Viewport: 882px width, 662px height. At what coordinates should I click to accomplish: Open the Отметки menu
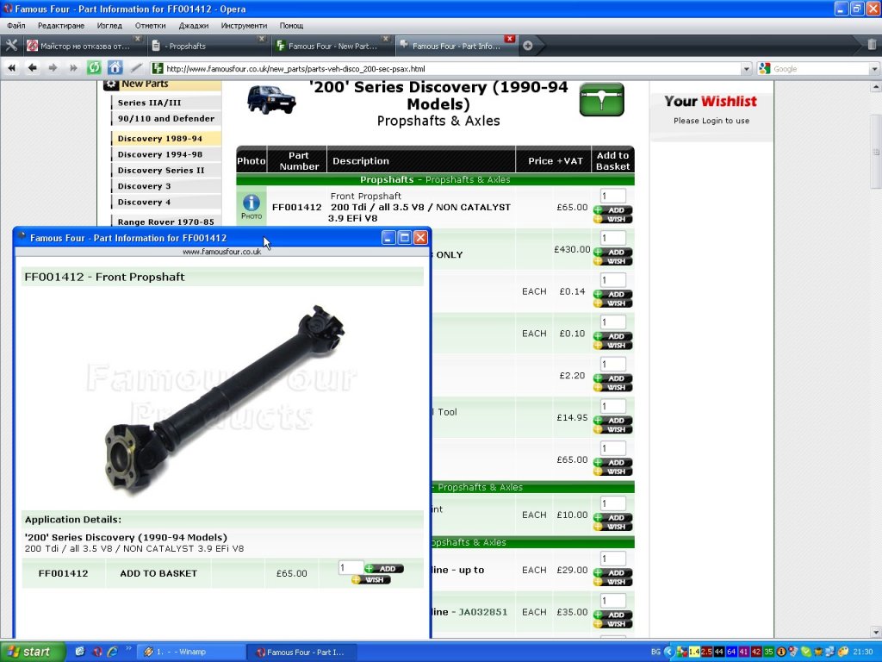click(150, 25)
